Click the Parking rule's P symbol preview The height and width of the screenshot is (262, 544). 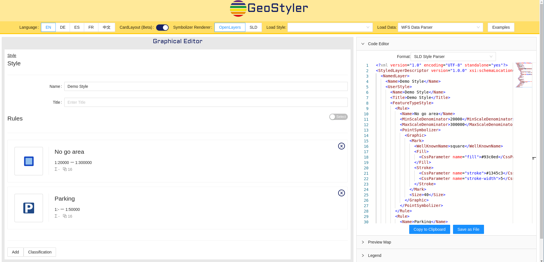(28, 208)
